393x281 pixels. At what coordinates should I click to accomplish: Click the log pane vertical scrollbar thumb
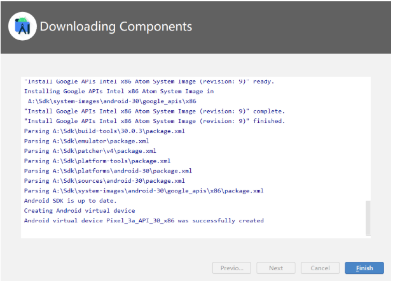pyautogui.click(x=368, y=218)
